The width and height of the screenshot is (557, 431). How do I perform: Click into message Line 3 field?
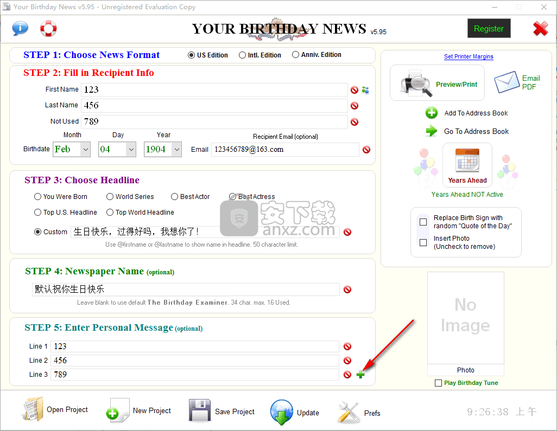click(x=195, y=375)
